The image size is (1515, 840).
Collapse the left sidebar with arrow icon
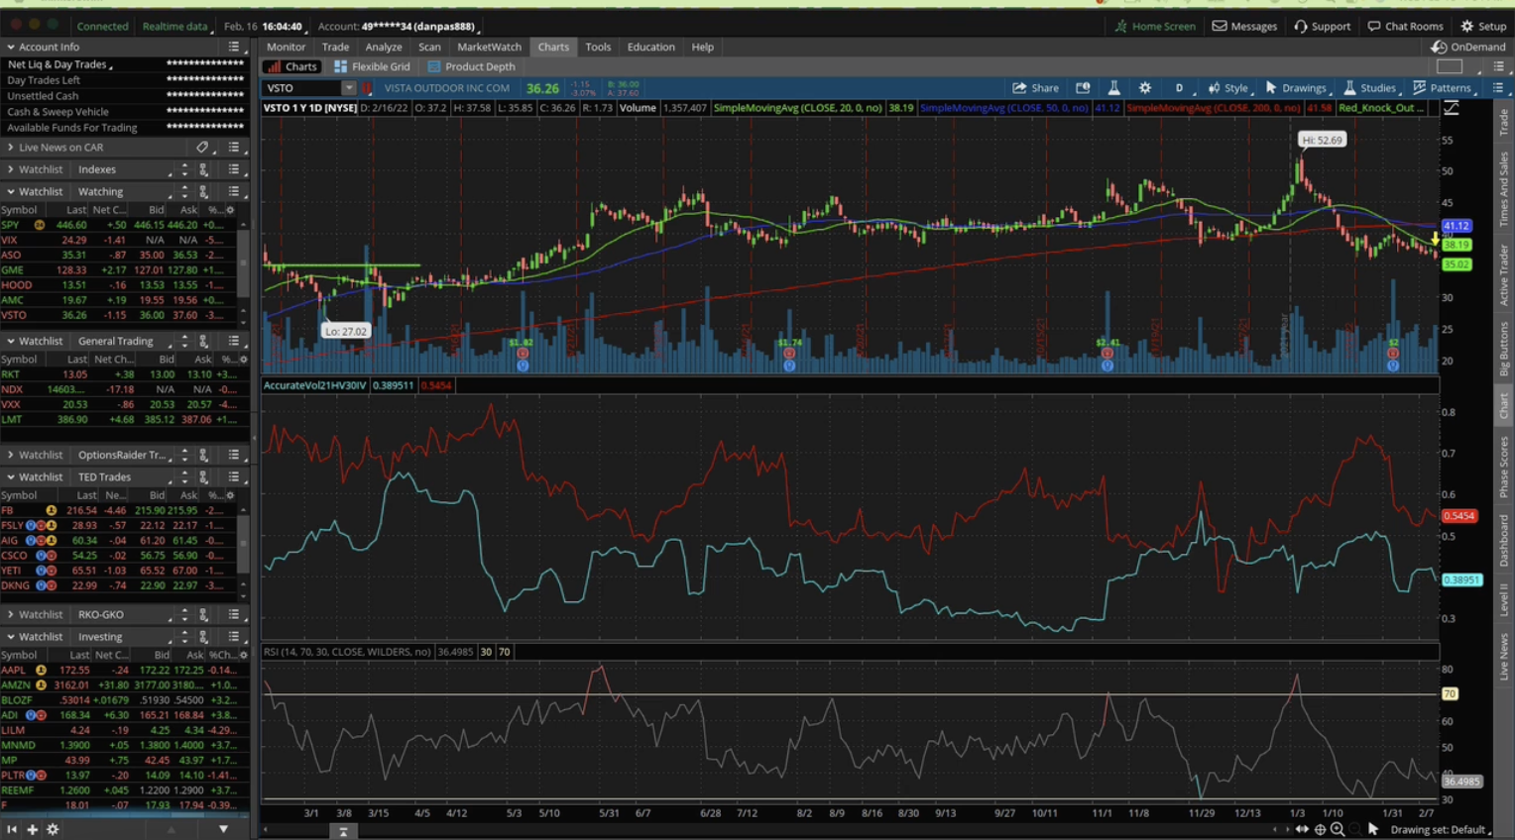(12, 829)
